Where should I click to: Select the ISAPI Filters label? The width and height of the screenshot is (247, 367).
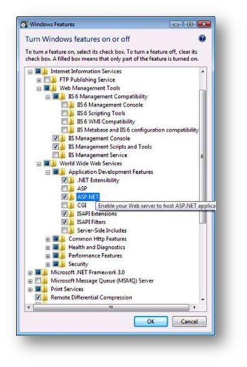coord(91,222)
